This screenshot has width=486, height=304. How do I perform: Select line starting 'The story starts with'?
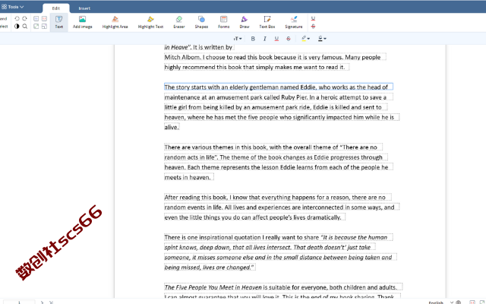point(279,87)
